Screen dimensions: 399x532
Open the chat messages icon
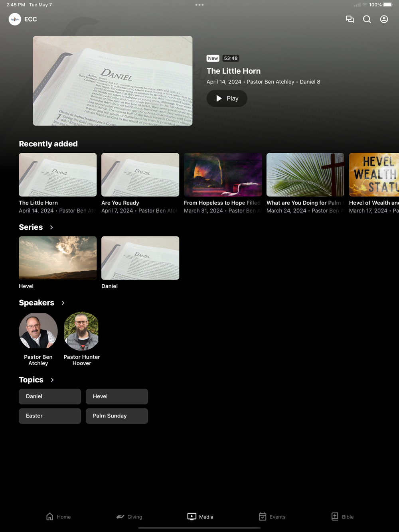click(350, 19)
